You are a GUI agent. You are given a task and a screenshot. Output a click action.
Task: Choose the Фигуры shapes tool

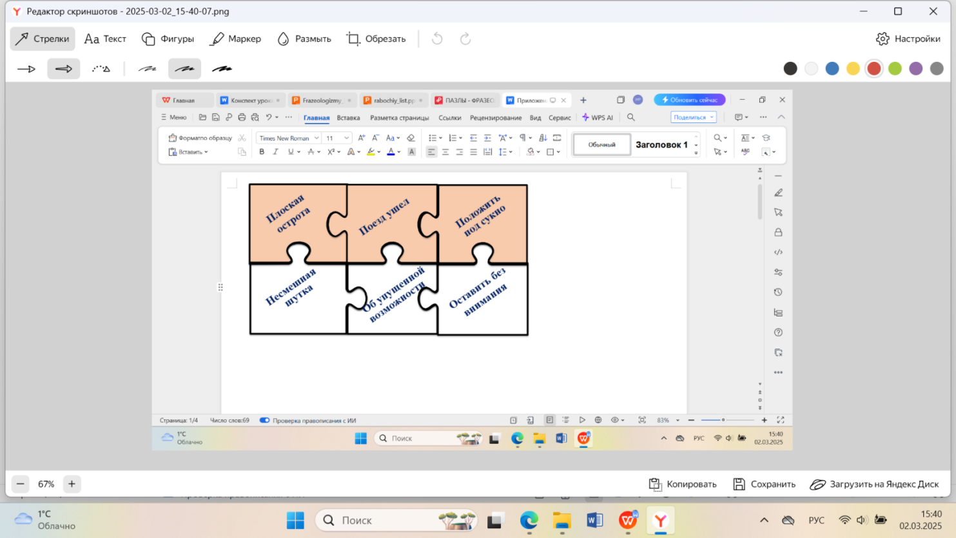pyautogui.click(x=168, y=39)
